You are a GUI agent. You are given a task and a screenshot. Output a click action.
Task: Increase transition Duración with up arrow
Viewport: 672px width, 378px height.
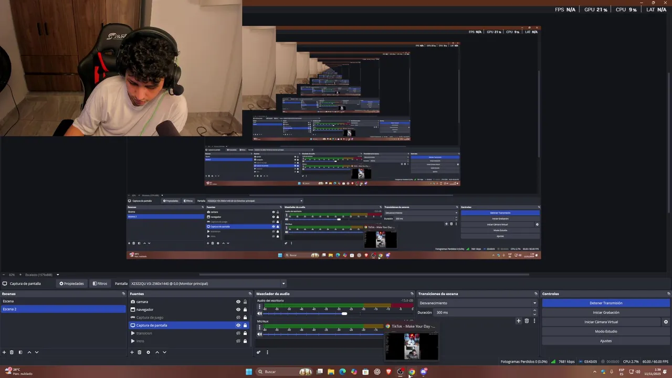(535, 310)
